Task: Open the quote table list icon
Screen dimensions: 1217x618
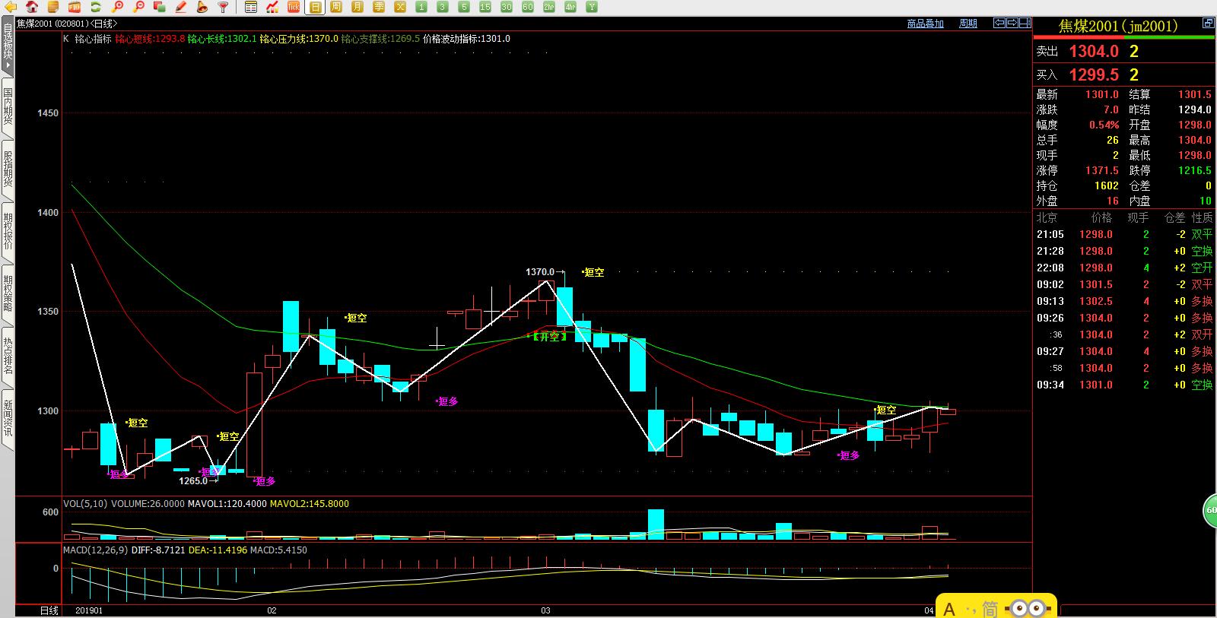Action: coord(252,7)
